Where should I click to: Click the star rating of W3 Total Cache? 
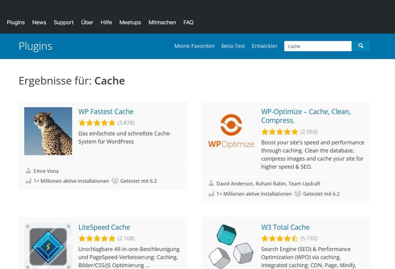pyautogui.click(x=280, y=238)
